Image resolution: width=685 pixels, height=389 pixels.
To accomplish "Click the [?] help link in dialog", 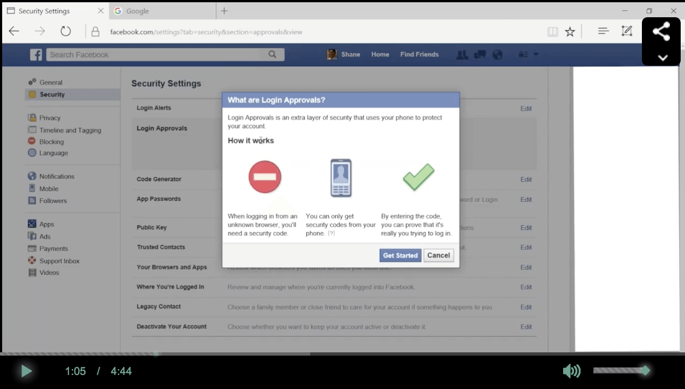I will coord(331,233).
